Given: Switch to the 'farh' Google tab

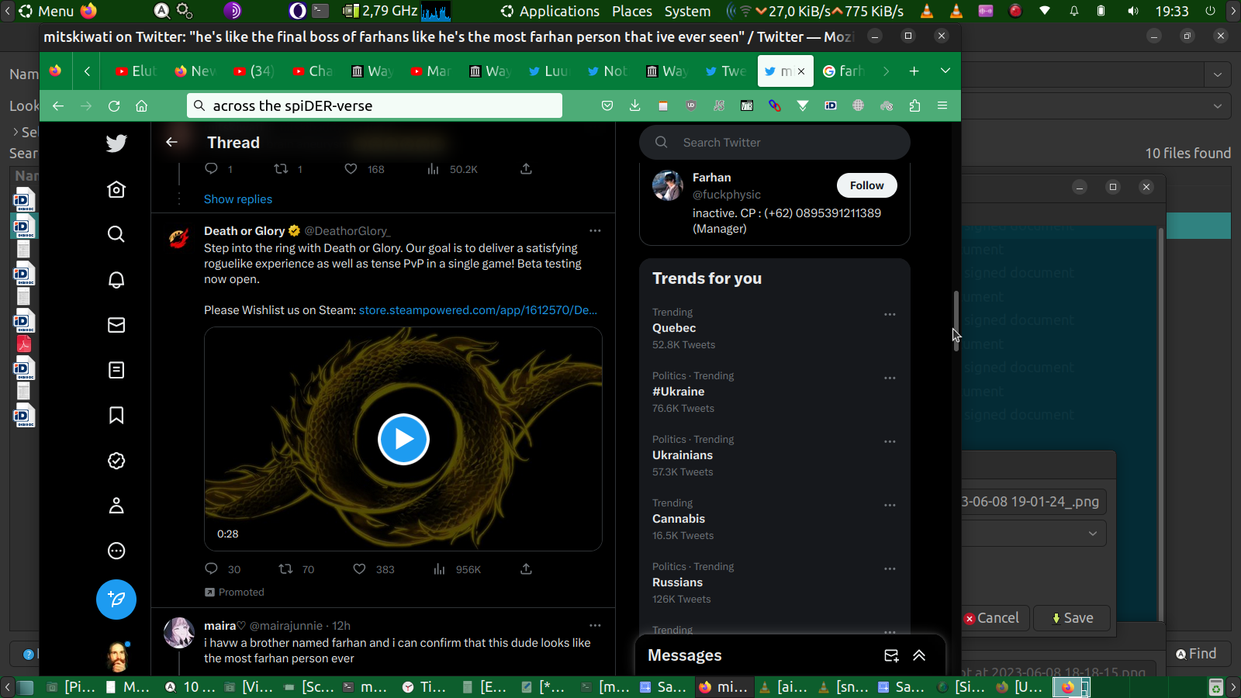Looking at the screenshot, I should tap(845, 71).
